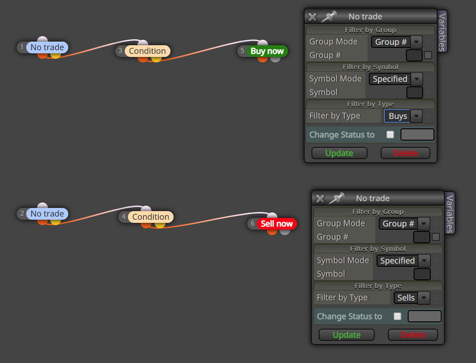This screenshot has height=363, width=476.
Task: Pick Change Status color field in Sells panel
Action: click(425, 316)
